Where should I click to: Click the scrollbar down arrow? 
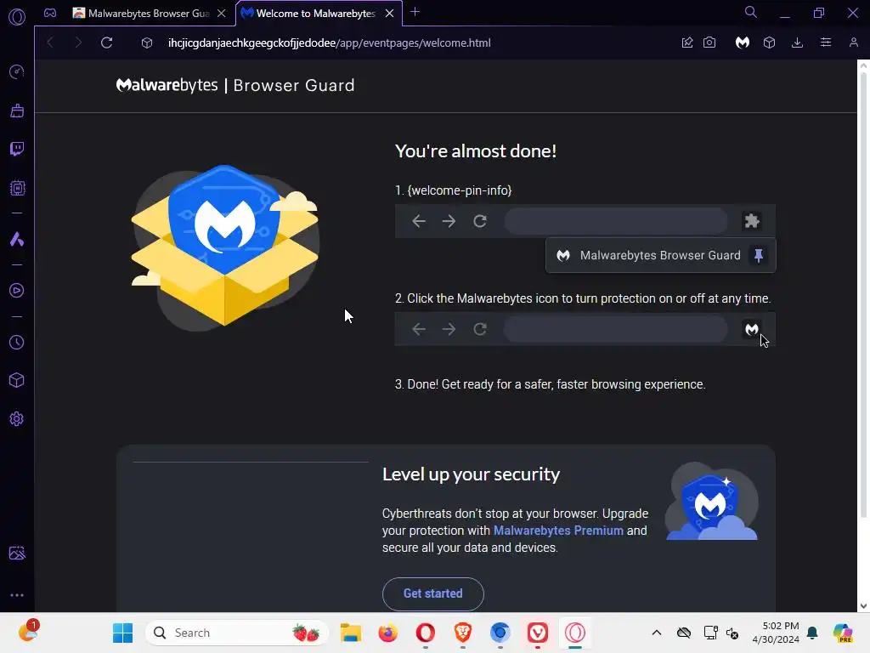point(863,606)
